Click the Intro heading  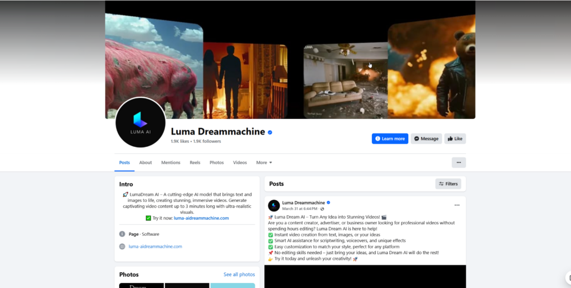[x=126, y=185]
